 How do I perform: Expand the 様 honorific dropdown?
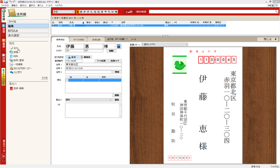114,47
